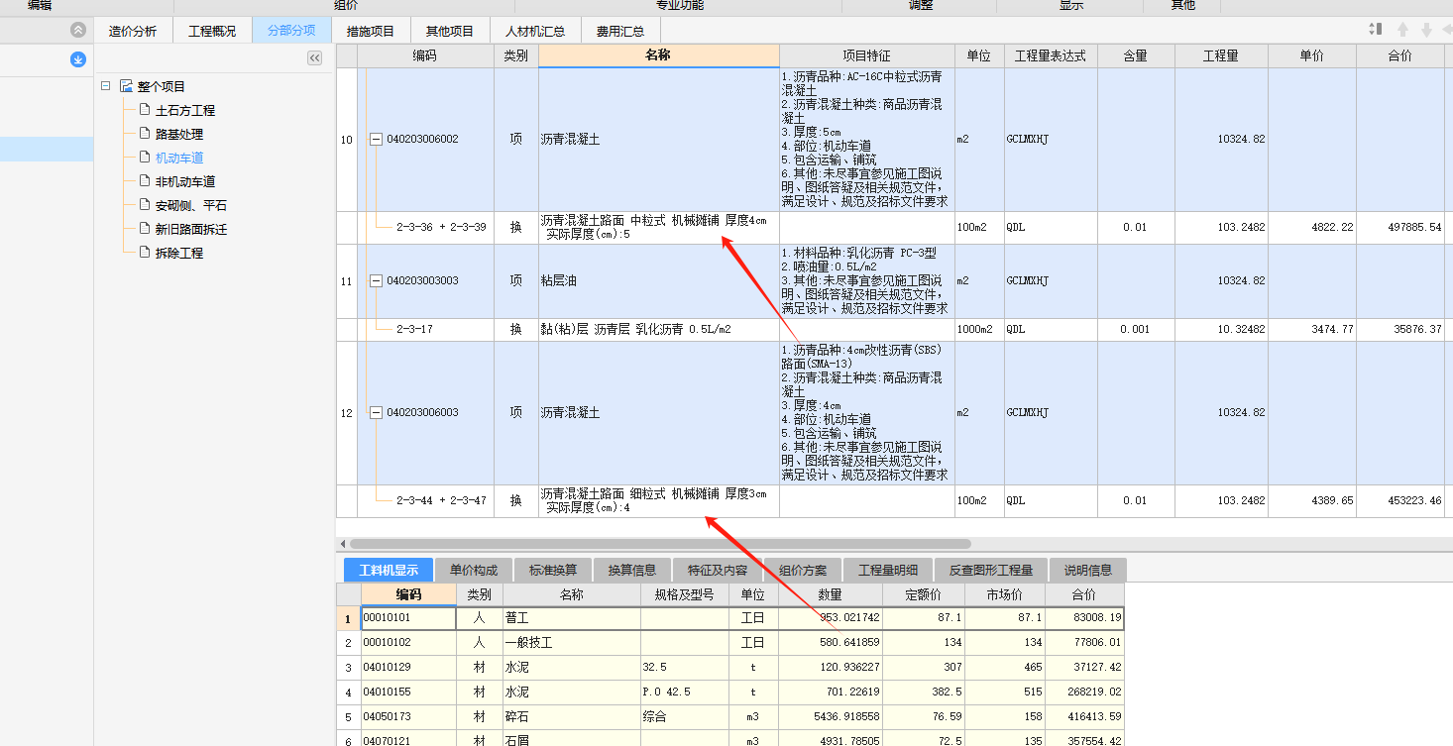Click the 名称 column header in the top grid
The image size is (1453, 746).
click(658, 55)
